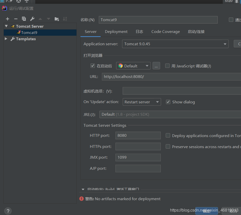Switch to the Deployment tab
Viewport: 241px width, 215px height.
tap(116, 32)
